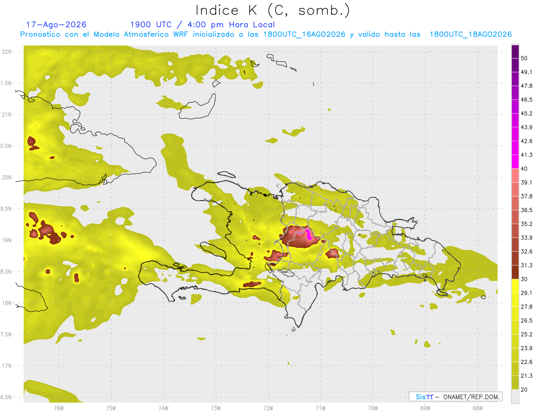Select the gray band below 20 on color scale
The image size is (536, 414).
(515, 397)
